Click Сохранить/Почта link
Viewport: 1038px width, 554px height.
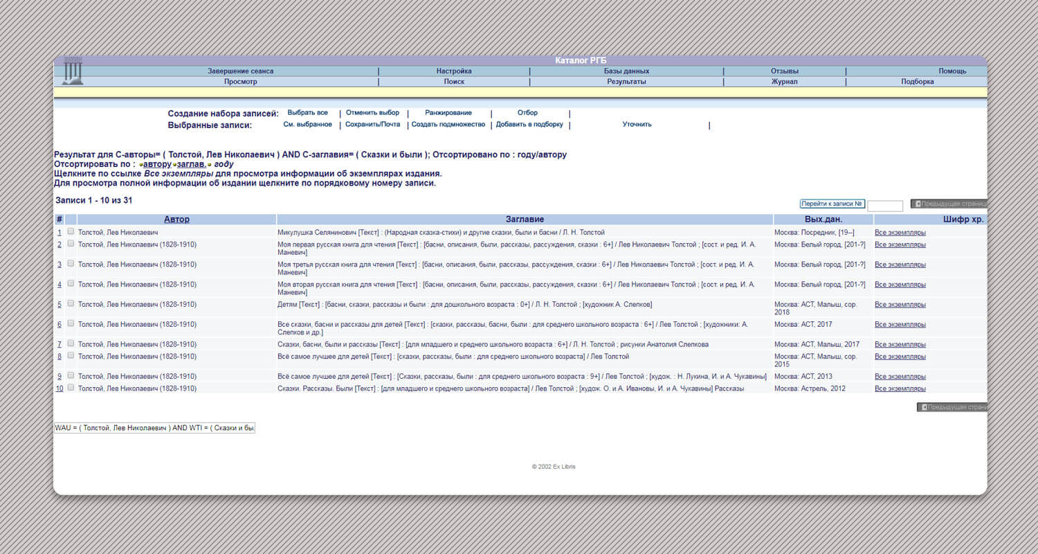[x=372, y=125]
